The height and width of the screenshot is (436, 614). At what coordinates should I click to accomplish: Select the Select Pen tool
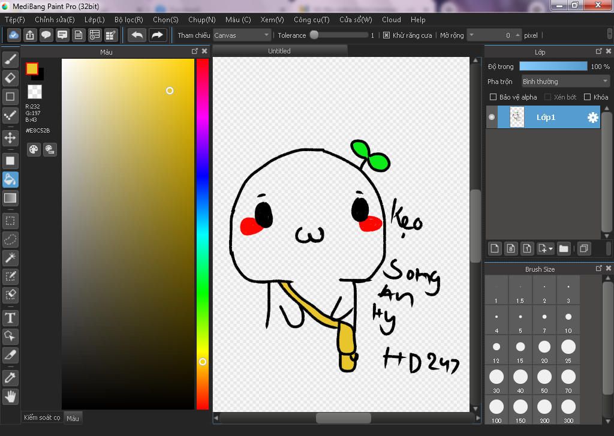(x=10, y=276)
